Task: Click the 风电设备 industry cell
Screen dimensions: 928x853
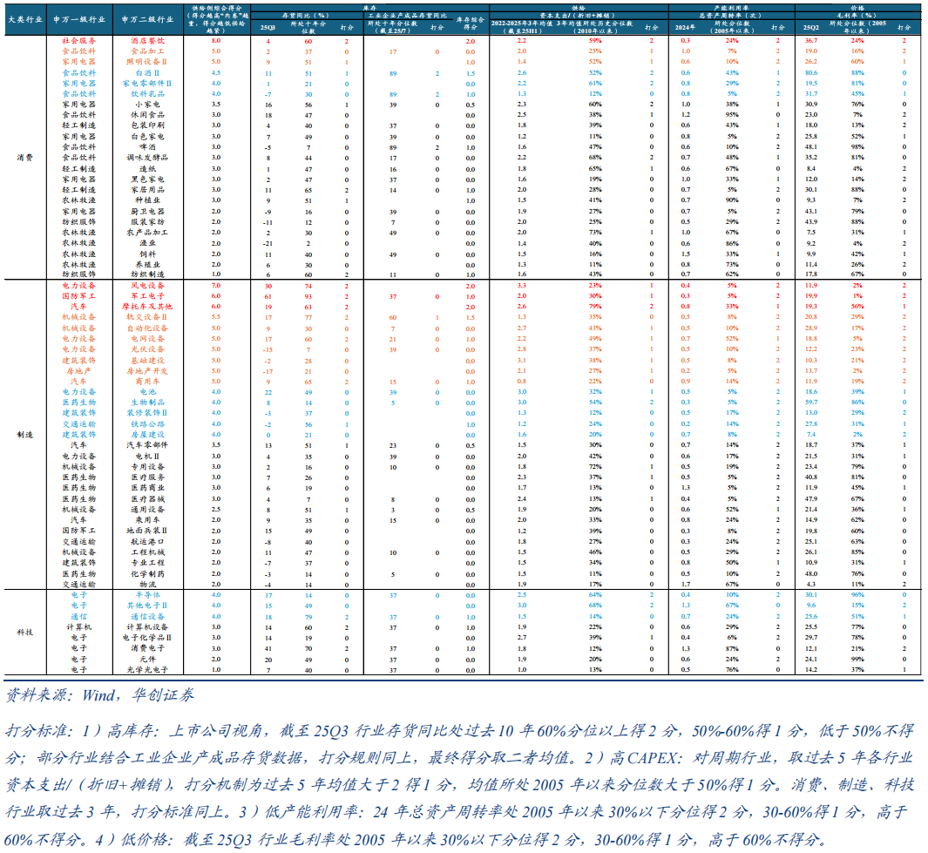Action: click(146, 286)
